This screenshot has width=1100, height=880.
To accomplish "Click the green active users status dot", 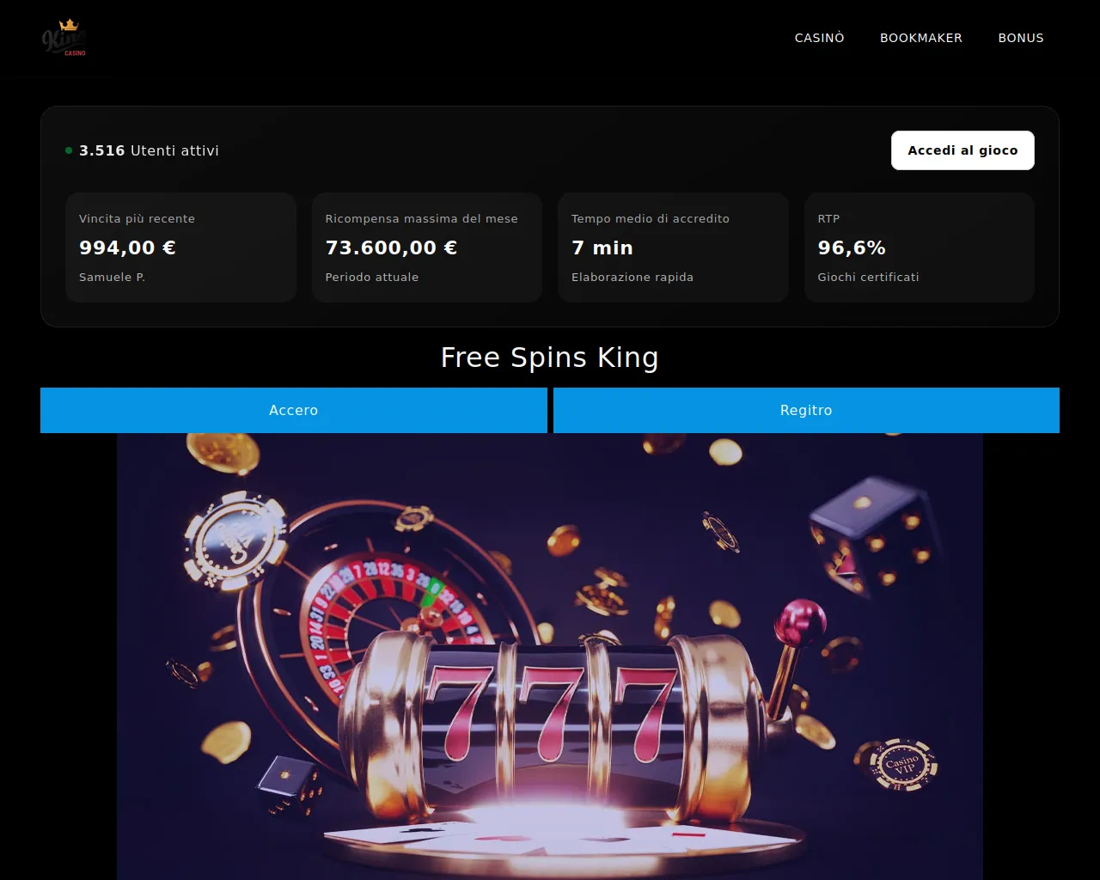I will tap(69, 150).
